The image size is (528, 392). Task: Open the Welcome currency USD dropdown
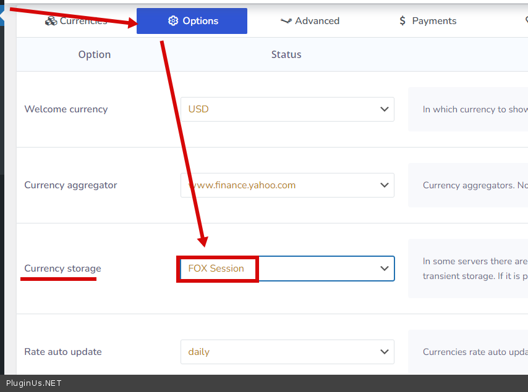click(287, 109)
